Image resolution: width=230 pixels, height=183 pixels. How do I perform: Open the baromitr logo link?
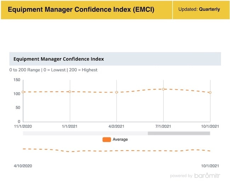[207, 176]
